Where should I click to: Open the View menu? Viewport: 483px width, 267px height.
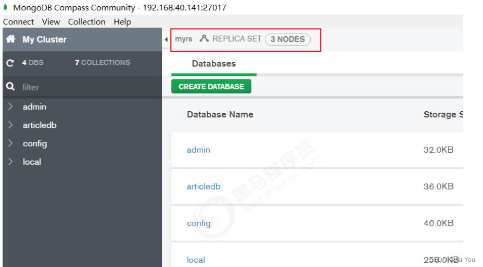51,22
